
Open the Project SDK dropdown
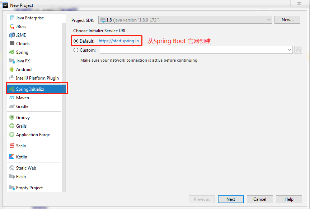tap(185, 20)
